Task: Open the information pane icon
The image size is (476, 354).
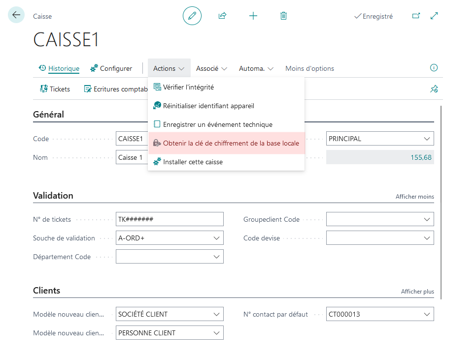Action: click(434, 68)
